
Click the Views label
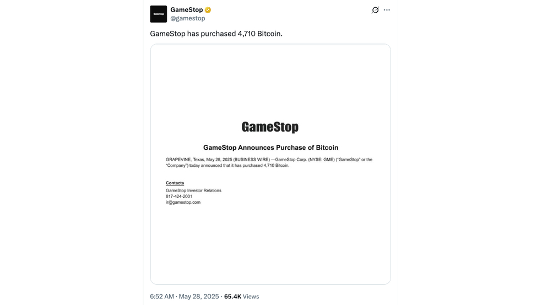[x=251, y=296]
